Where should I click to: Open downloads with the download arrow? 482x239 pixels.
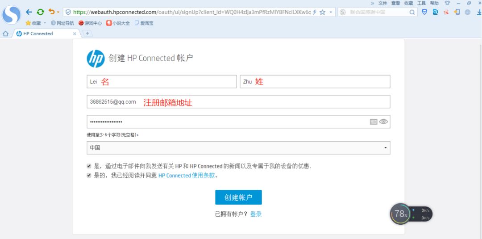[x=479, y=13]
